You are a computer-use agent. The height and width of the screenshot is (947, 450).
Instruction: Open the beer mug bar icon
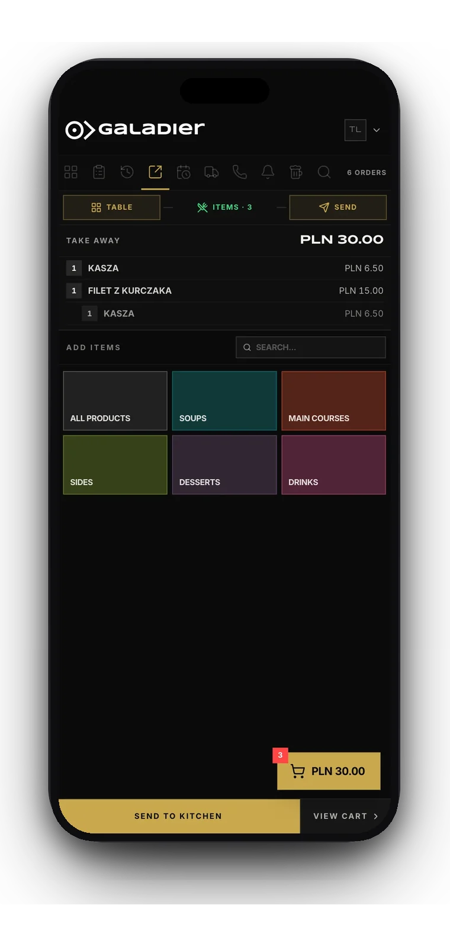tap(296, 172)
